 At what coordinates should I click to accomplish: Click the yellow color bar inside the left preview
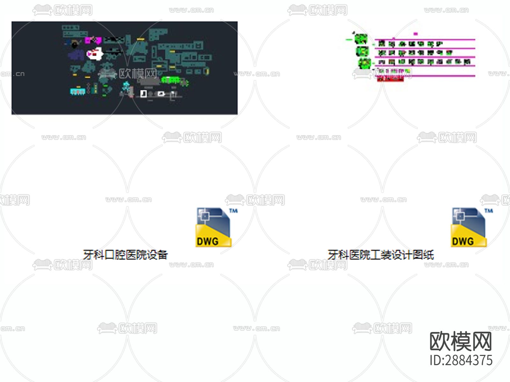[x=140, y=39]
